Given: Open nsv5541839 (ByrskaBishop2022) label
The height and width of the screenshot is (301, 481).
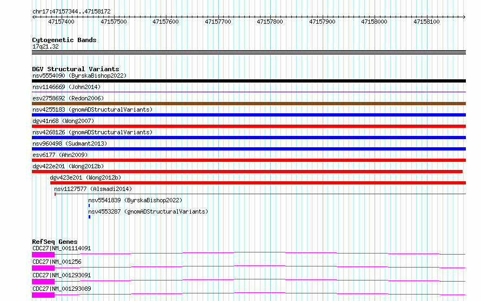Looking at the screenshot, I should point(135,200).
